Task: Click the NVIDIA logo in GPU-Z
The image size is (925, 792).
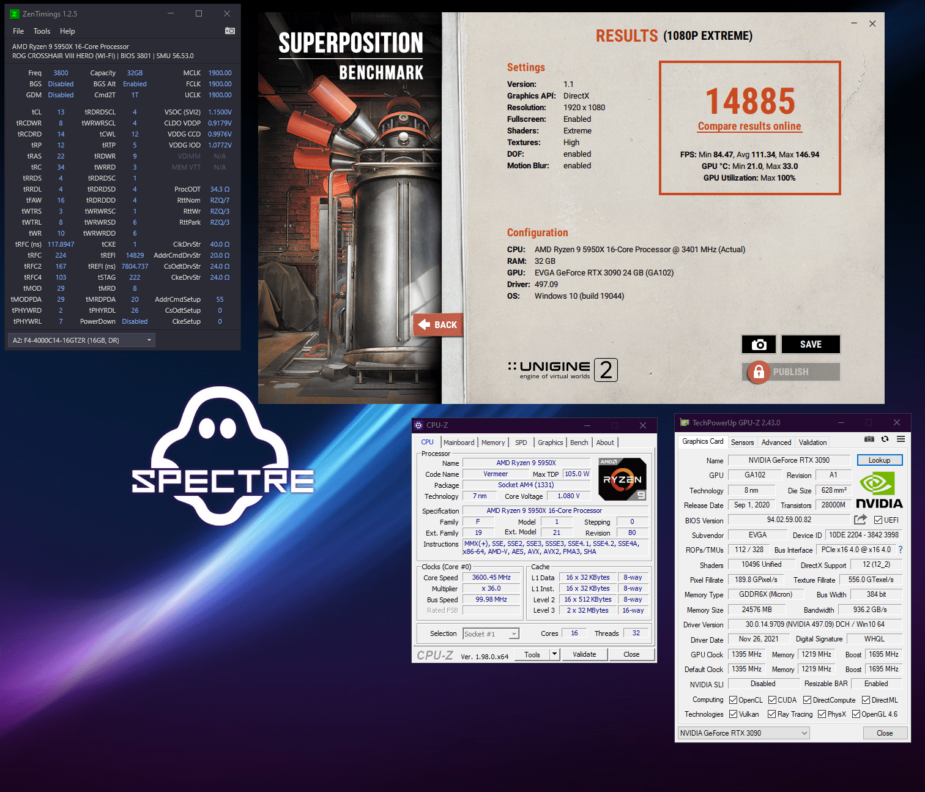Action: click(879, 491)
